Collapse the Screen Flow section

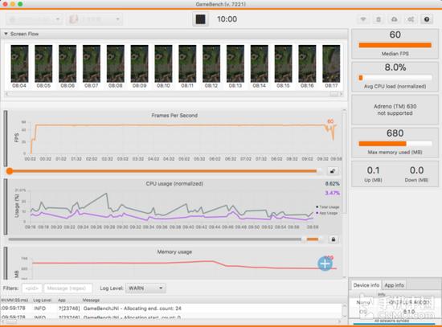(x=6, y=34)
